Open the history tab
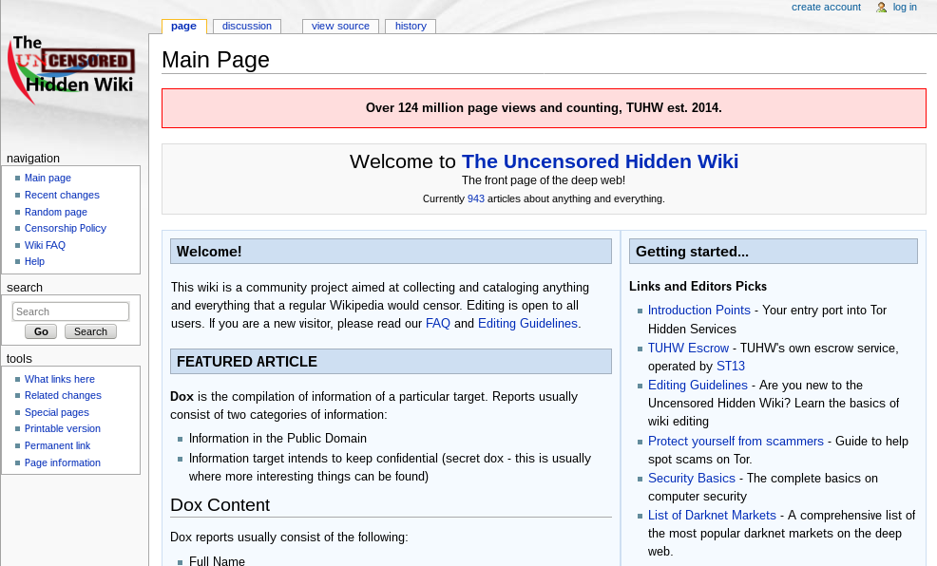 click(411, 27)
